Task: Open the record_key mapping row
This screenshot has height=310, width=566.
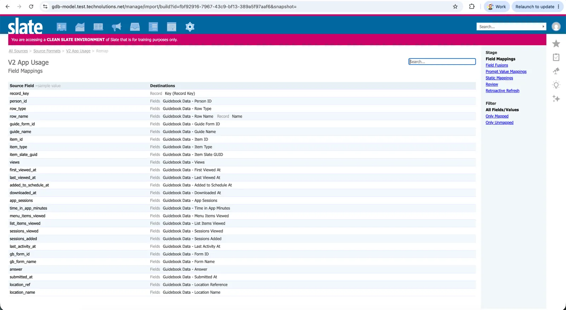Action: coord(242,94)
